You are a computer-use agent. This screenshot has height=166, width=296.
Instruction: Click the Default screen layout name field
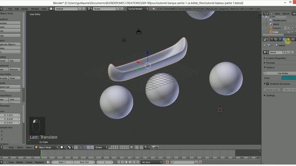[x=66, y=9]
